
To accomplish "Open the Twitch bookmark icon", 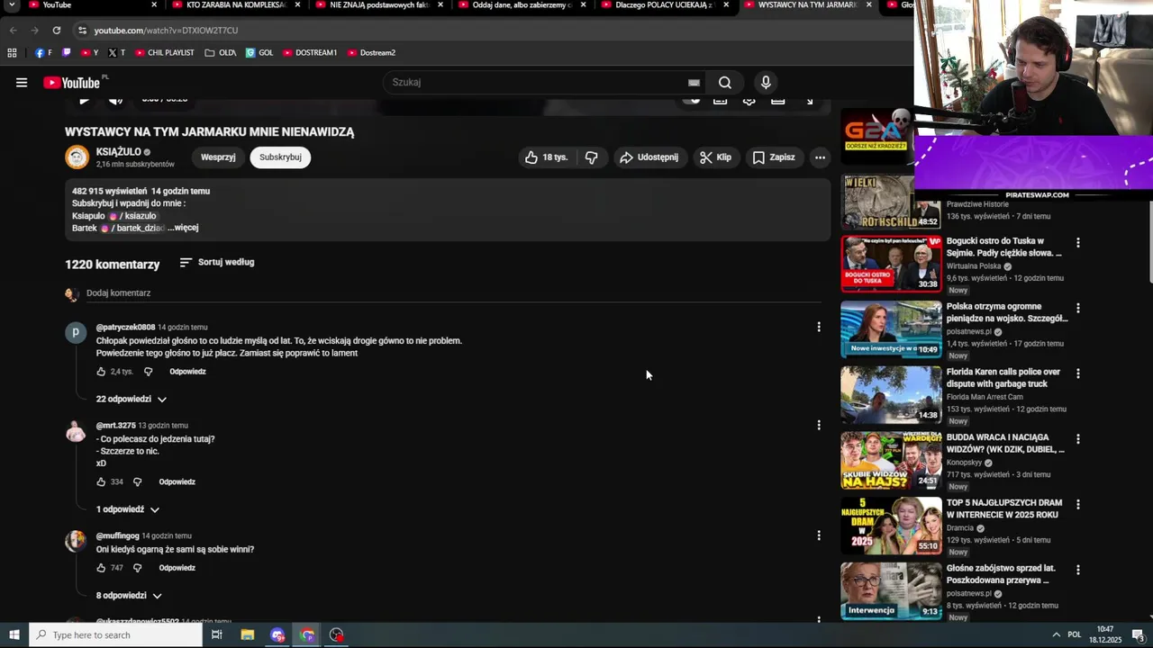I will click(66, 53).
